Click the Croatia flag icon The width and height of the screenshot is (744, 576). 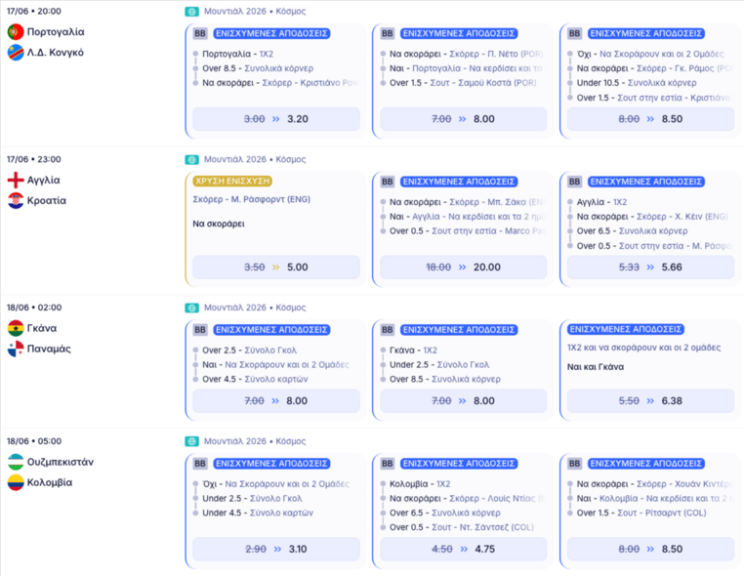point(16,200)
